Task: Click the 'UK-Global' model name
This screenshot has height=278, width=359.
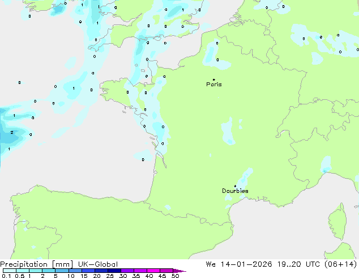Action: pyautogui.click(x=98, y=264)
